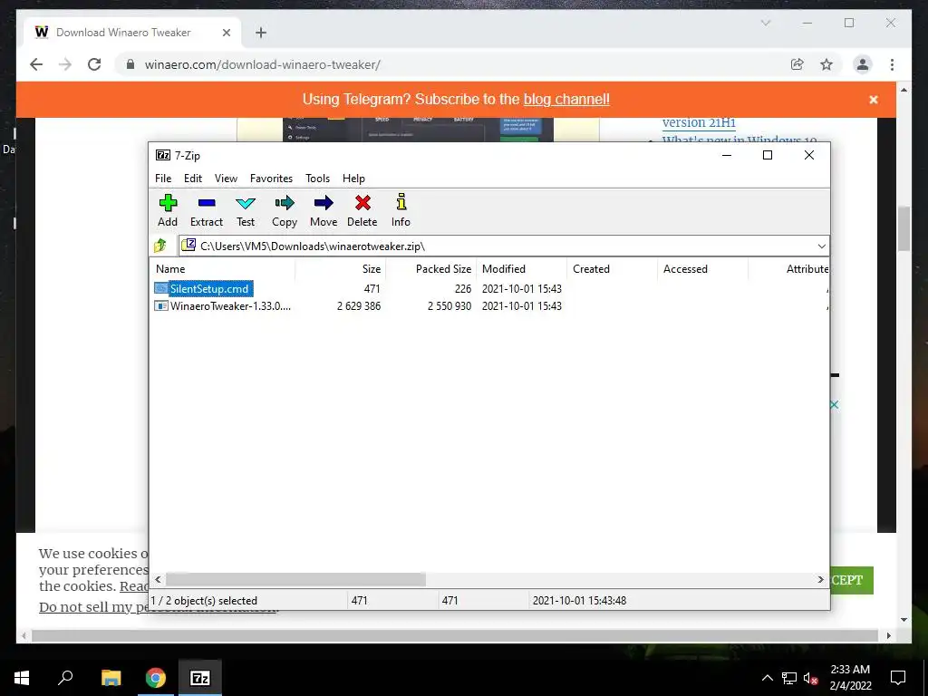Share this page icon in Chrome
Screen dimensions: 928x696
pyautogui.click(x=797, y=64)
